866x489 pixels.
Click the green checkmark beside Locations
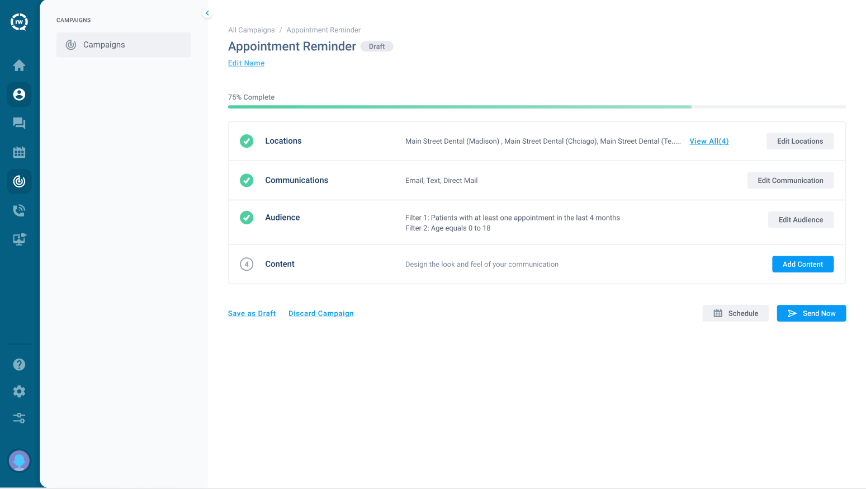tap(247, 141)
